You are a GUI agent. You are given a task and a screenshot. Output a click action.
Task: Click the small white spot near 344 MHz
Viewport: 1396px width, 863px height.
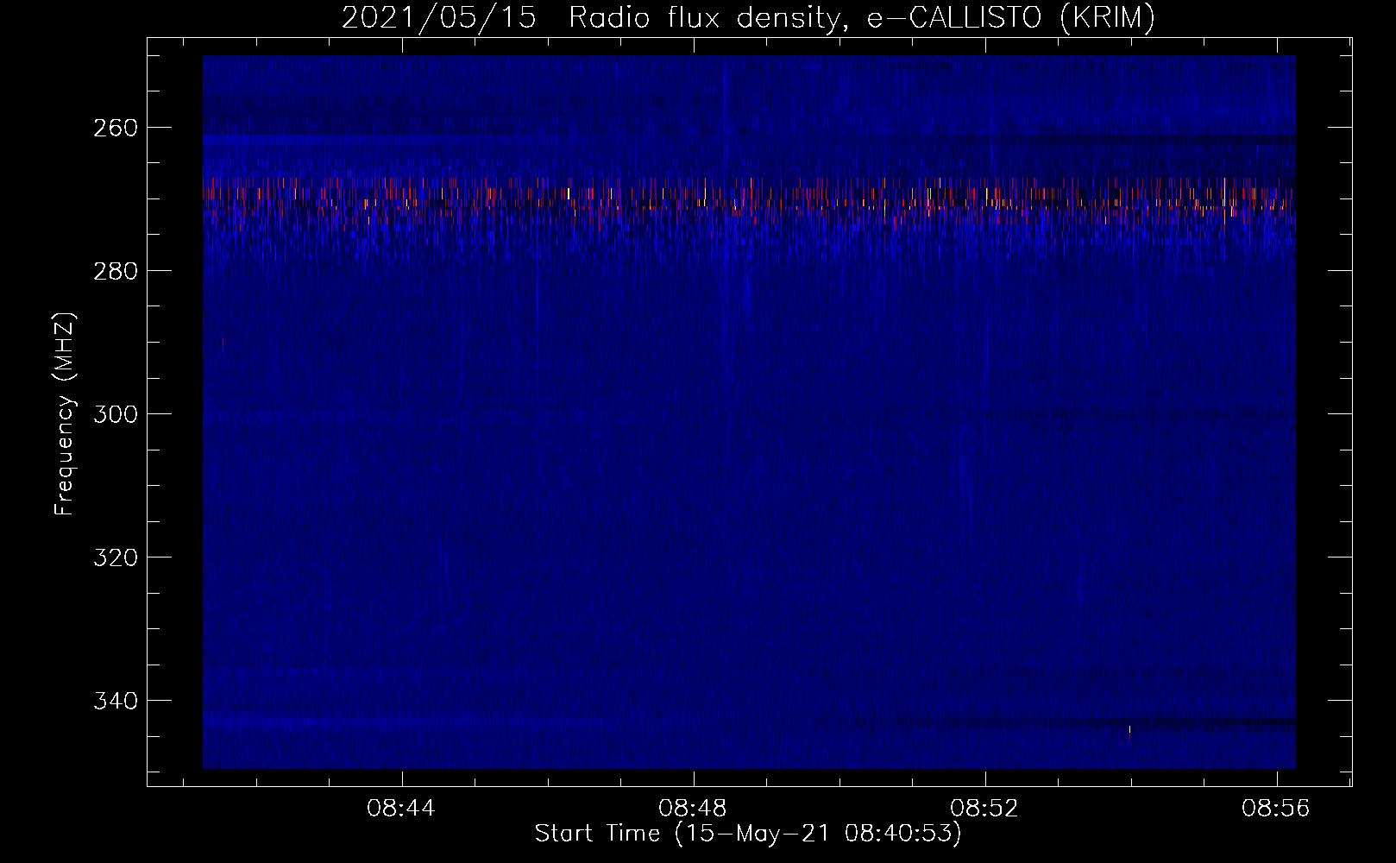click(x=1129, y=729)
